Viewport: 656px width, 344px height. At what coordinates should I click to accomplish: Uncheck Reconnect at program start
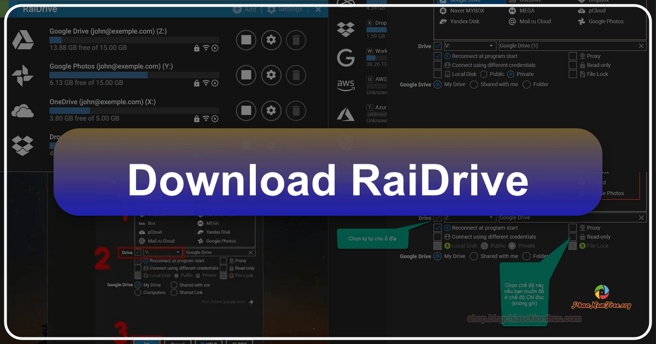coord(437,56)
